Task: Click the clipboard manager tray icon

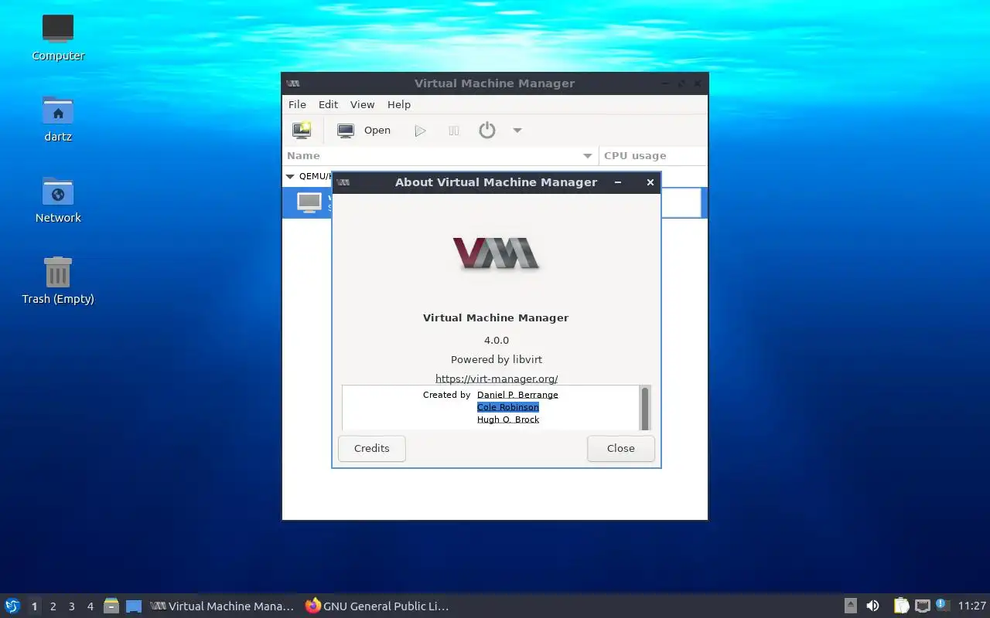Action: tap(901, 606)
